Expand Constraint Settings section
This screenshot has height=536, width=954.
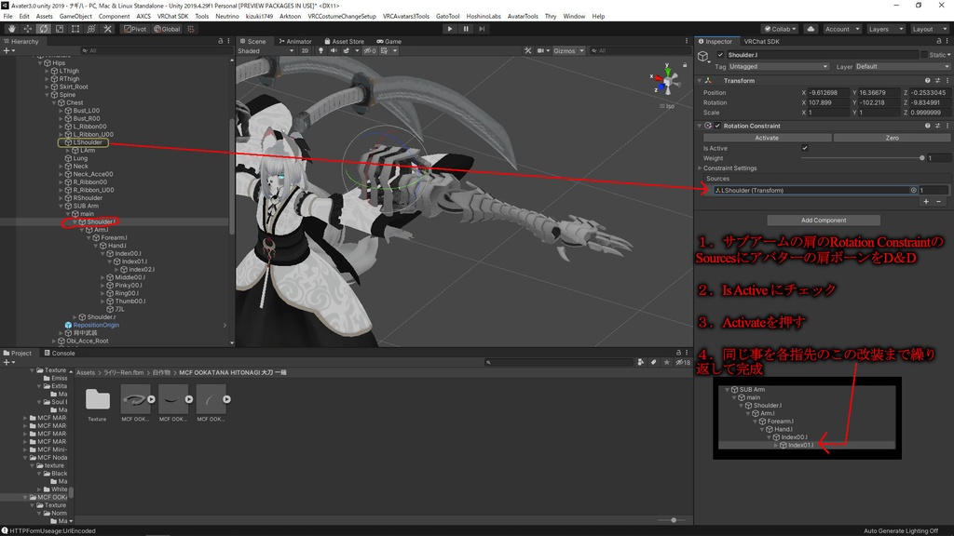tap(730, 168)
